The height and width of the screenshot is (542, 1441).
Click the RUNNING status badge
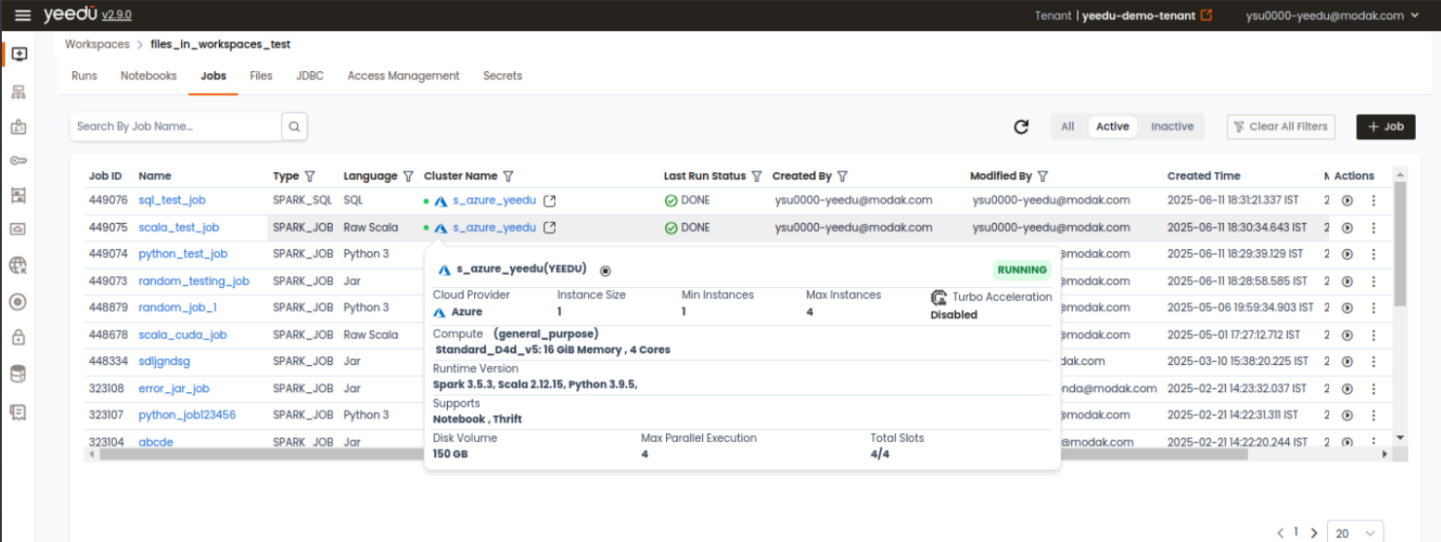(1021, 271)
